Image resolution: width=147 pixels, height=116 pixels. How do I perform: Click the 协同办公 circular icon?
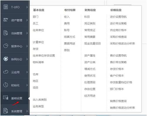pyautogui.click(x=6, y=59)
